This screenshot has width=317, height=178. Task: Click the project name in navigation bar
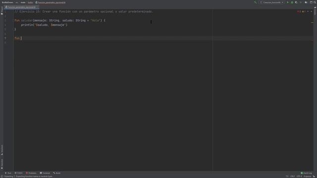coord(7,2)
